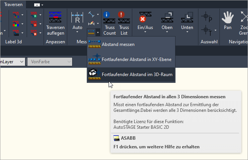Click truss label black xxx icon
The height and width of the screenshot is (160, 248).
(16, 33)
